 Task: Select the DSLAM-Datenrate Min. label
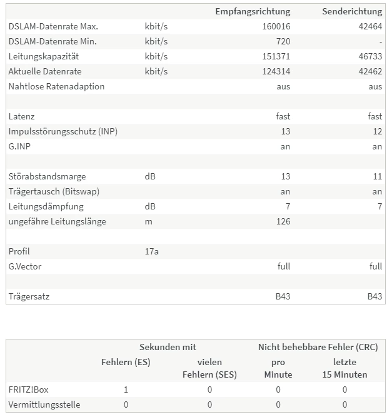click(x=53, y=42)
